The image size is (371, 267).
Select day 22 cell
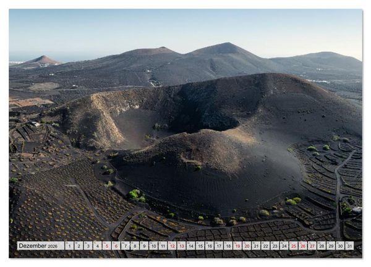(265, 246)
